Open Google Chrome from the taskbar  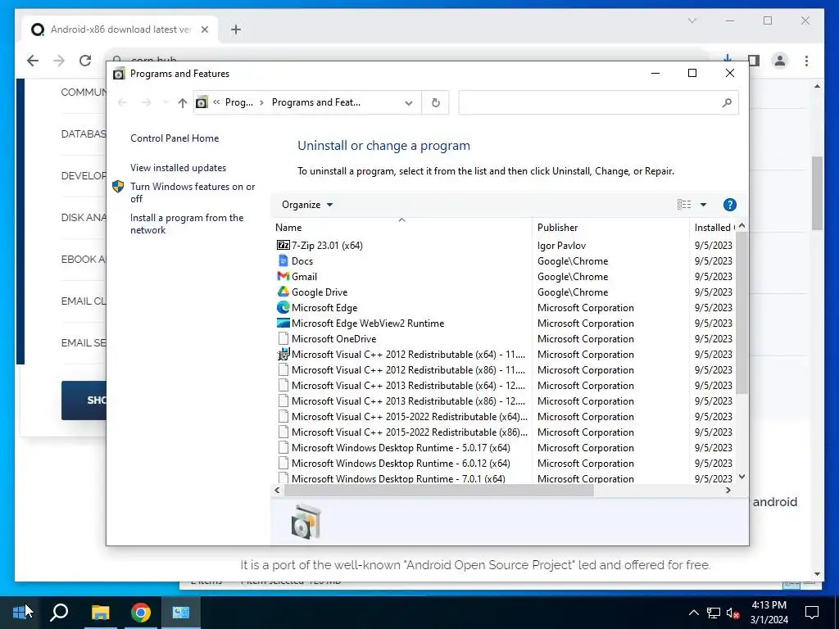coord(141,612)
